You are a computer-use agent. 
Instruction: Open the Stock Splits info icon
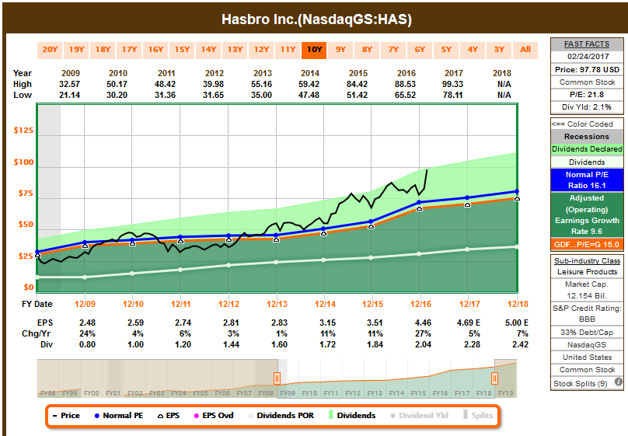coord(618,382)
